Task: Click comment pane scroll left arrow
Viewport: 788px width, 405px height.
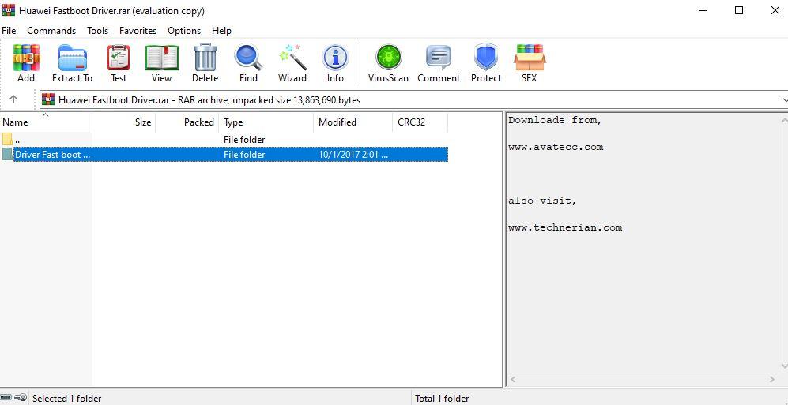Action: click(x=513, y=380)
